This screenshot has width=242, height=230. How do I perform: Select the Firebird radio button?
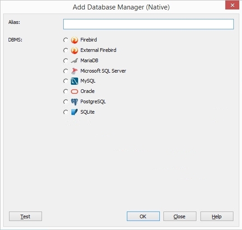point(65,40)
